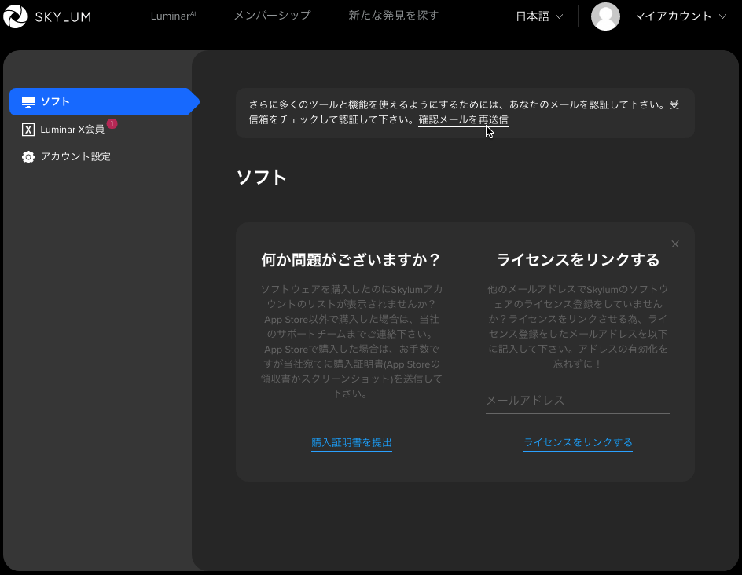The image size is (742, 575).
Task: Click the red notification badge on Luminar X会員
Action: (x=112, y=123)
